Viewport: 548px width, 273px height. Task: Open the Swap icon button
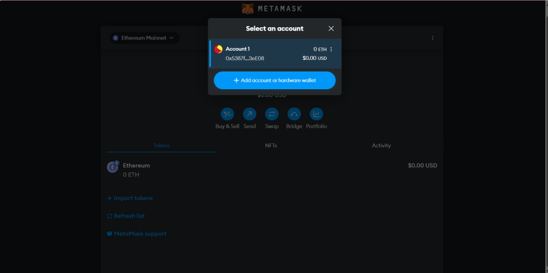click(x=272, y=114)
